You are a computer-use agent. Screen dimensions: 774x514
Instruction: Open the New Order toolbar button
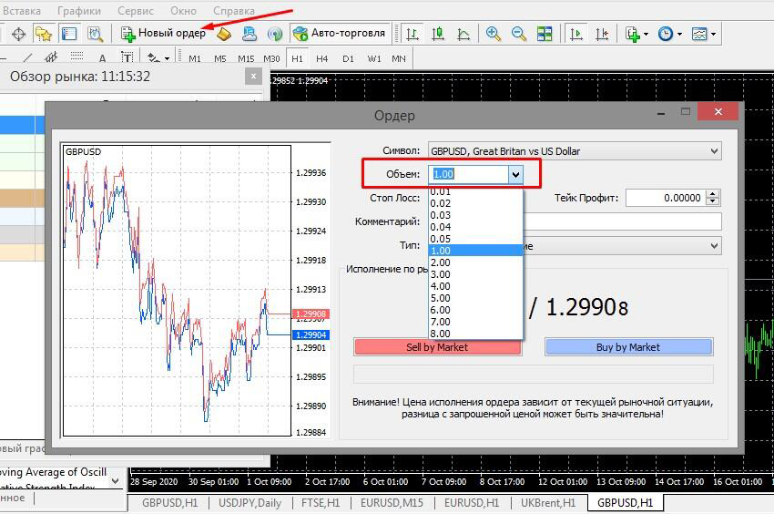click(163, 33)
